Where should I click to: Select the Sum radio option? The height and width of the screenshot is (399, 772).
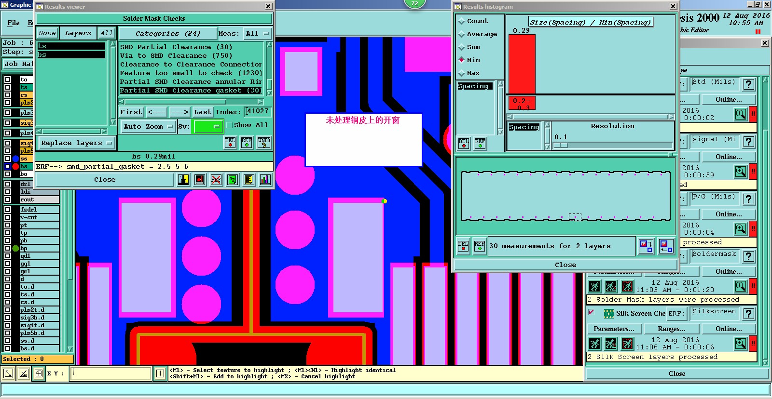[x=462, y=47]
